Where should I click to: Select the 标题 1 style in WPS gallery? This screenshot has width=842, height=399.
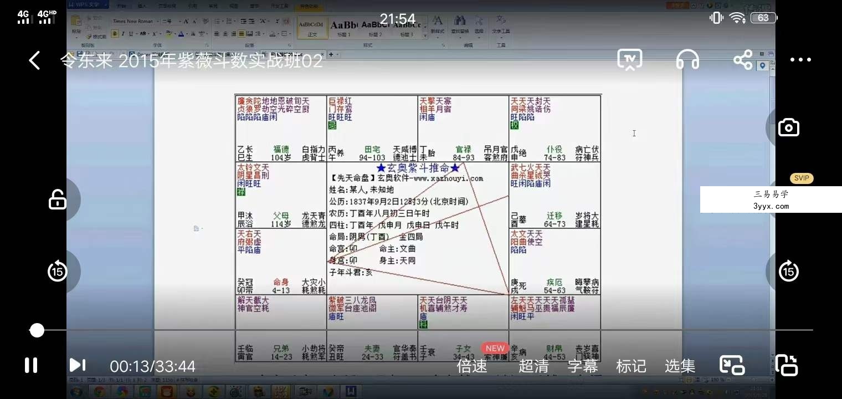(x=344, y=27)
